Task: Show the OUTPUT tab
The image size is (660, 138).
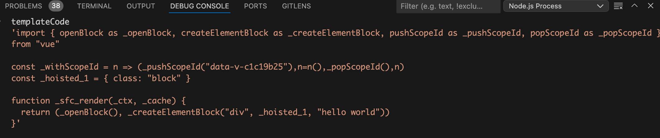Action: point(141,6)
